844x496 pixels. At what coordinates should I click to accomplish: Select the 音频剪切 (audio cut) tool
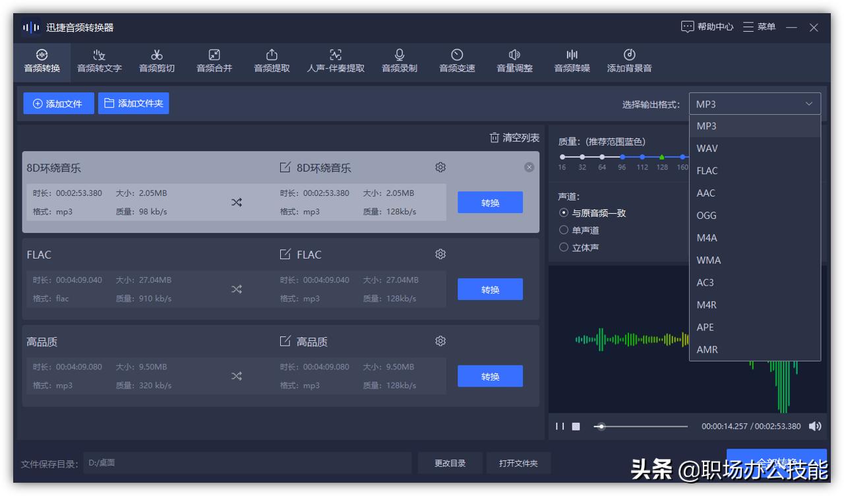point(156,61)
